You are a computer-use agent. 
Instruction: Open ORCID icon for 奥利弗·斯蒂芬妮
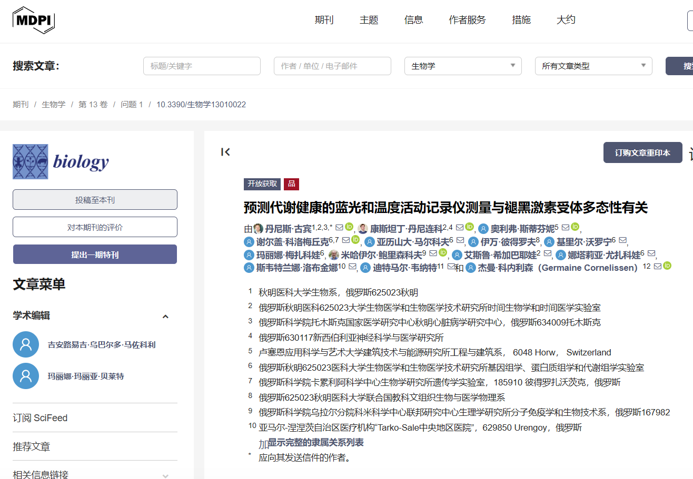pyautogui.click(x=575, y=227)
